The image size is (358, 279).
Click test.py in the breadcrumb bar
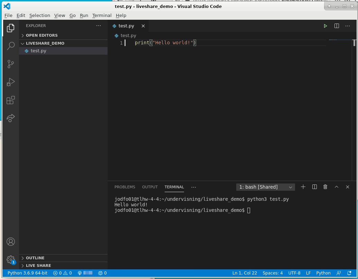coord(128,35)
